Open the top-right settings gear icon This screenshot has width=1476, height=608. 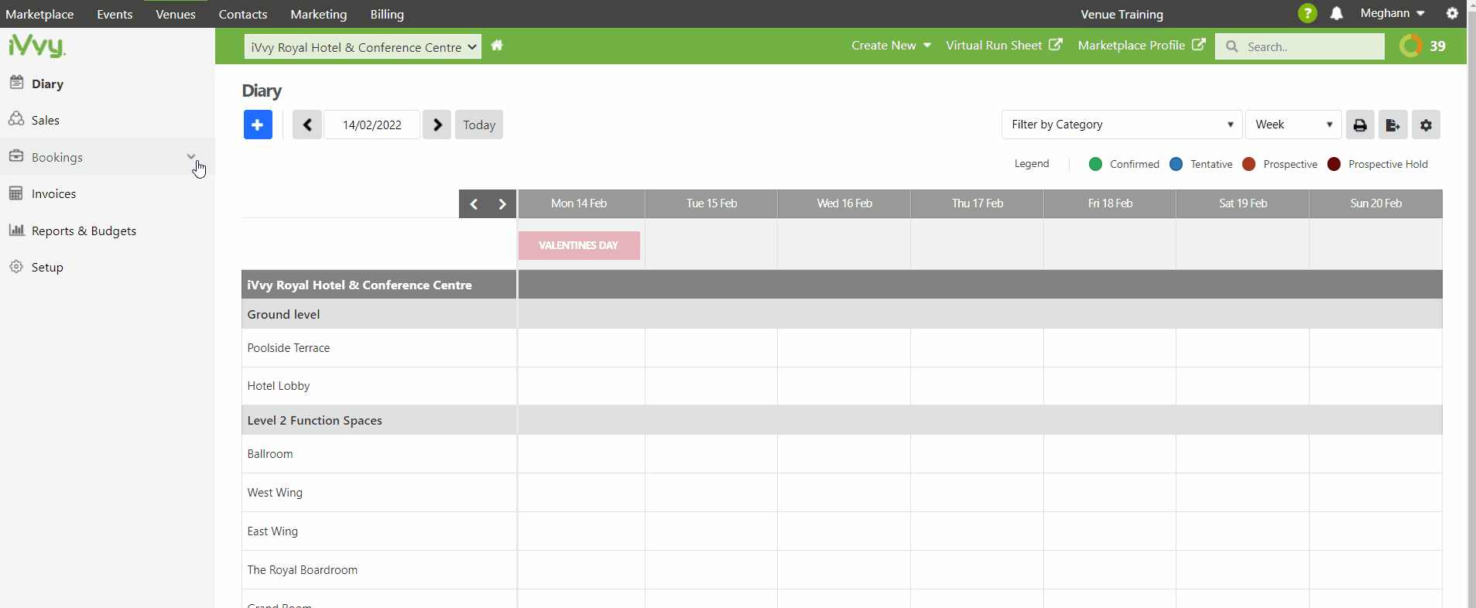[x=1452, y=13]
